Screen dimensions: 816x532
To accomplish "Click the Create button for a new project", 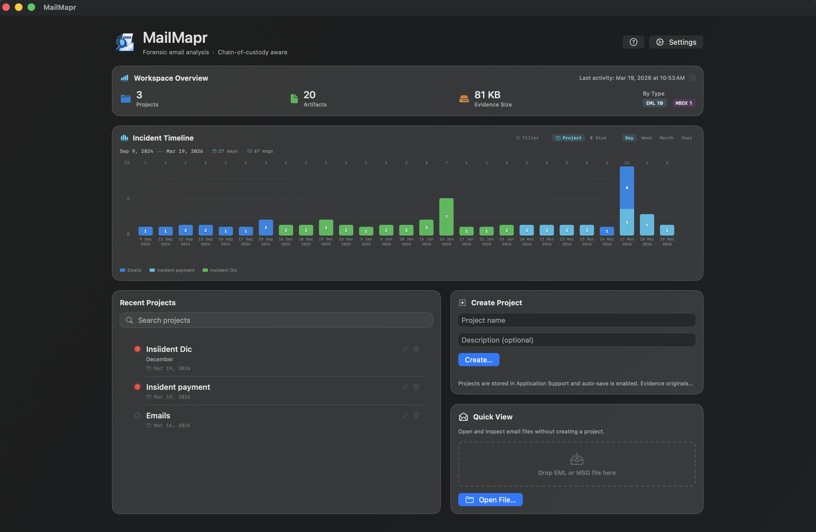I will point(479,359).
